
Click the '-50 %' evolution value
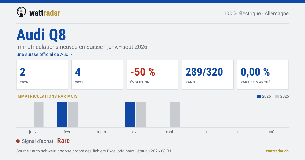pos(143,72)
